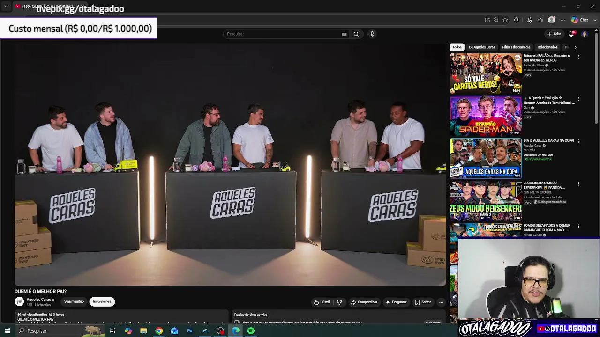Open the YouTube account avatar menu

pos(585,34)
